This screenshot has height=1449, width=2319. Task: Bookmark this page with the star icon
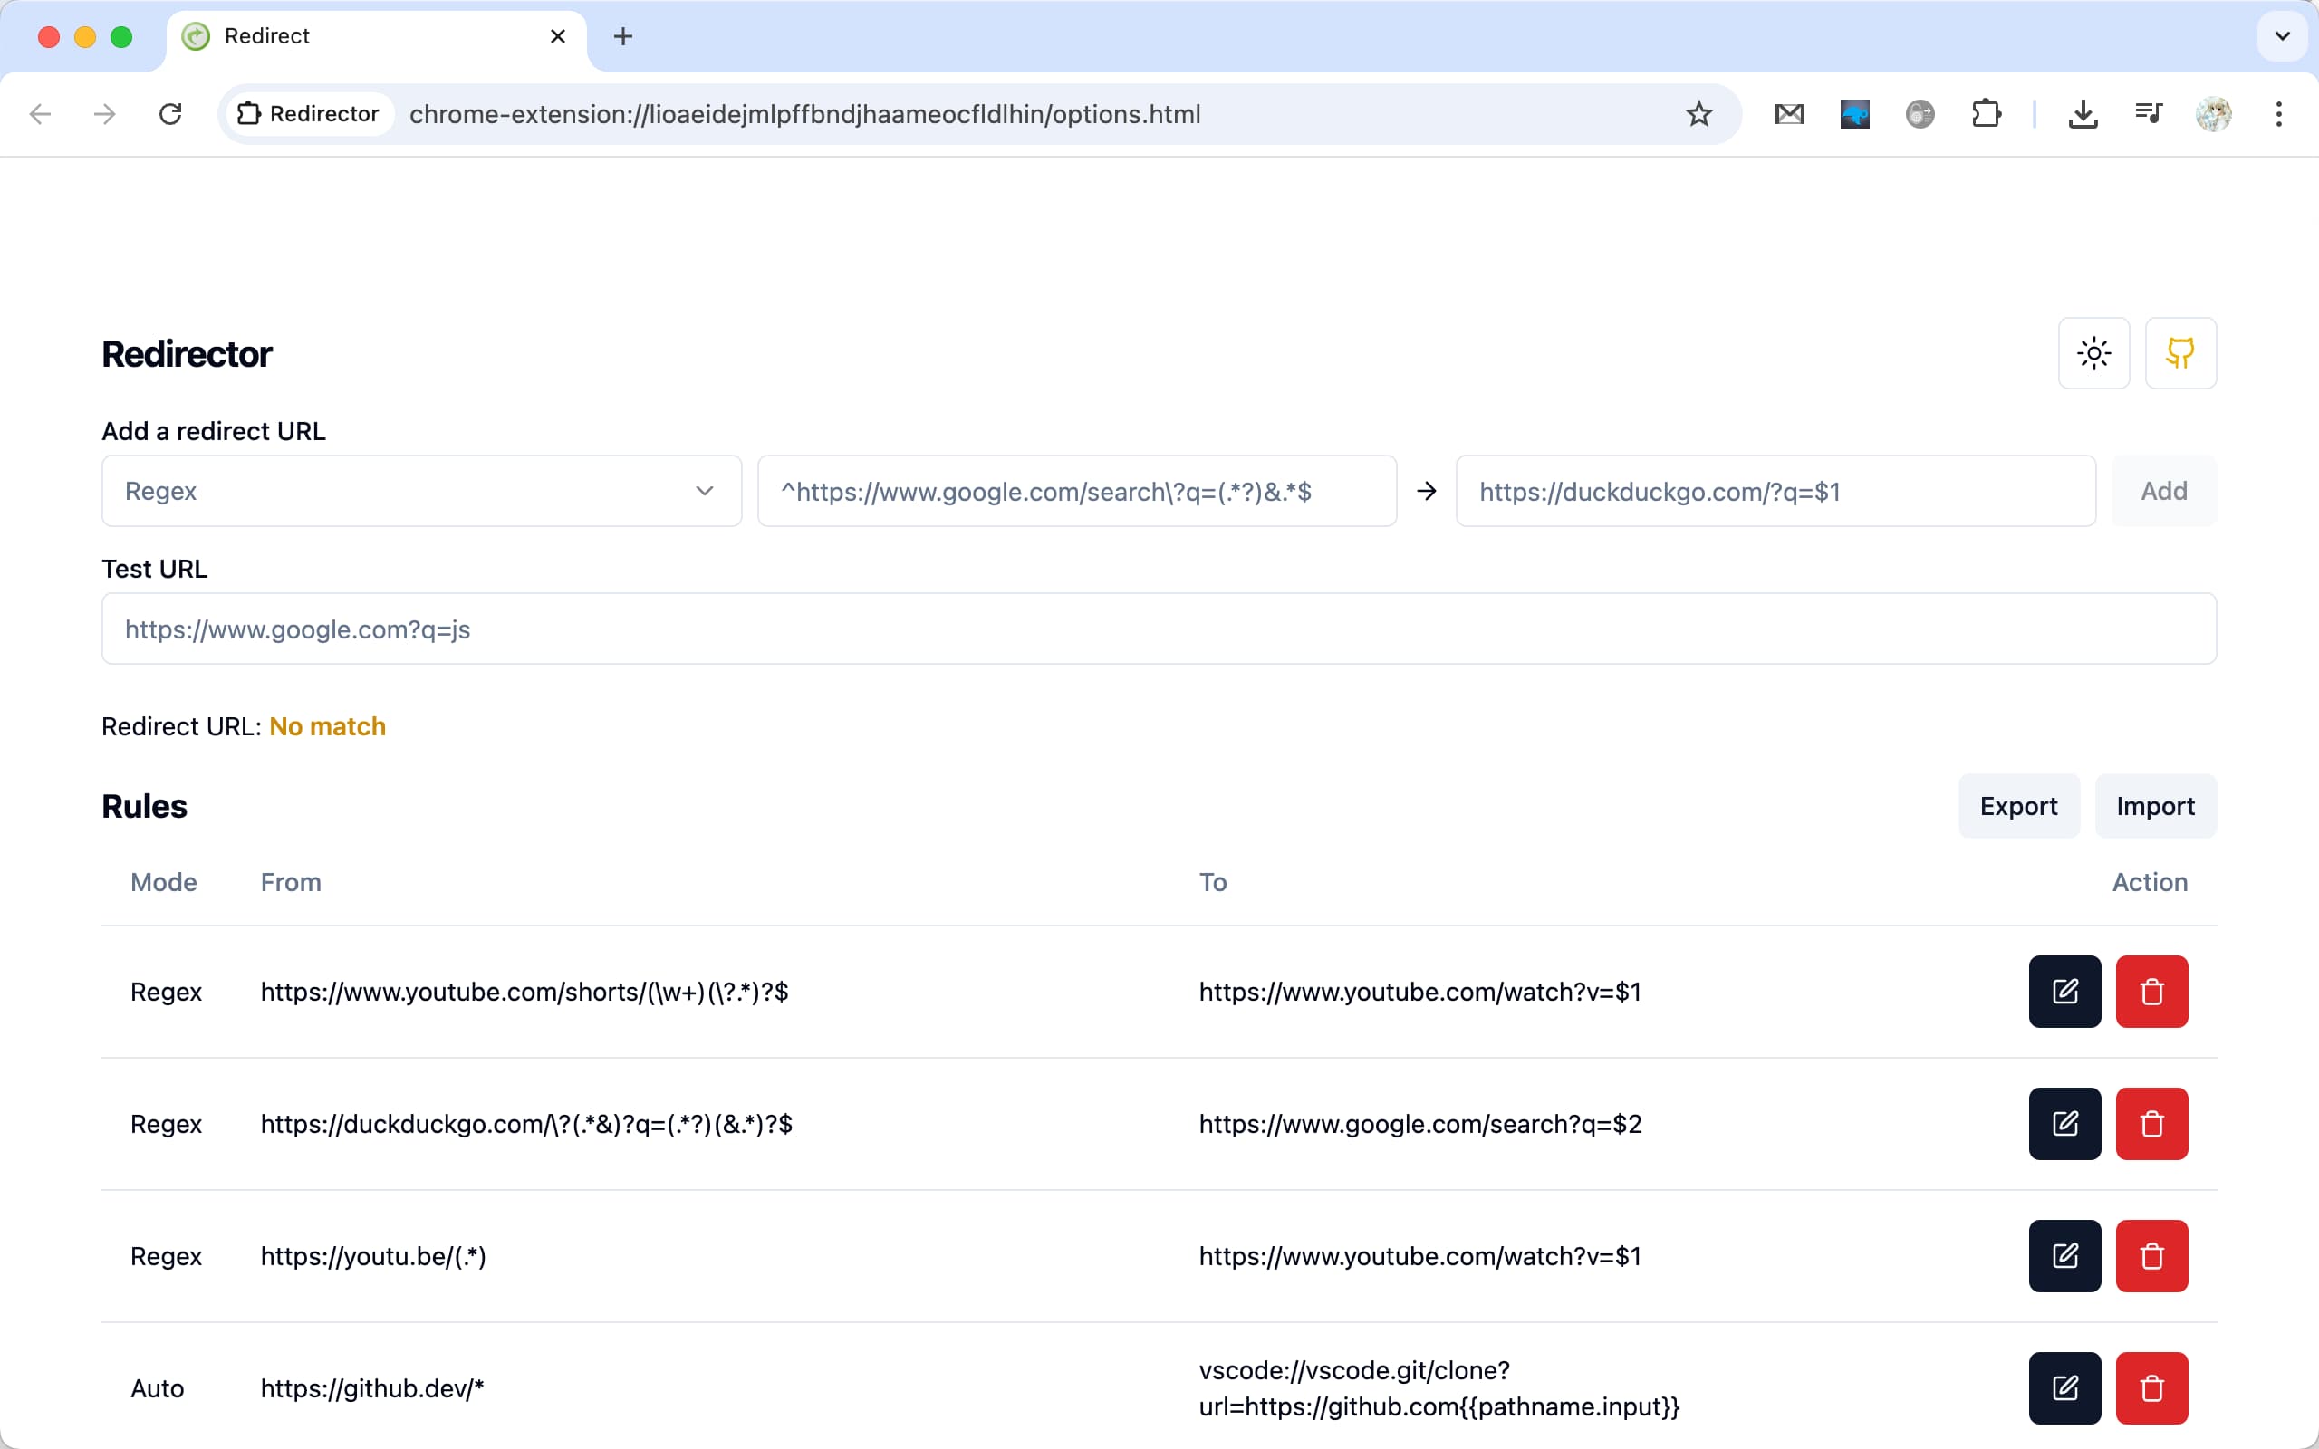[x=1699, y=114]
